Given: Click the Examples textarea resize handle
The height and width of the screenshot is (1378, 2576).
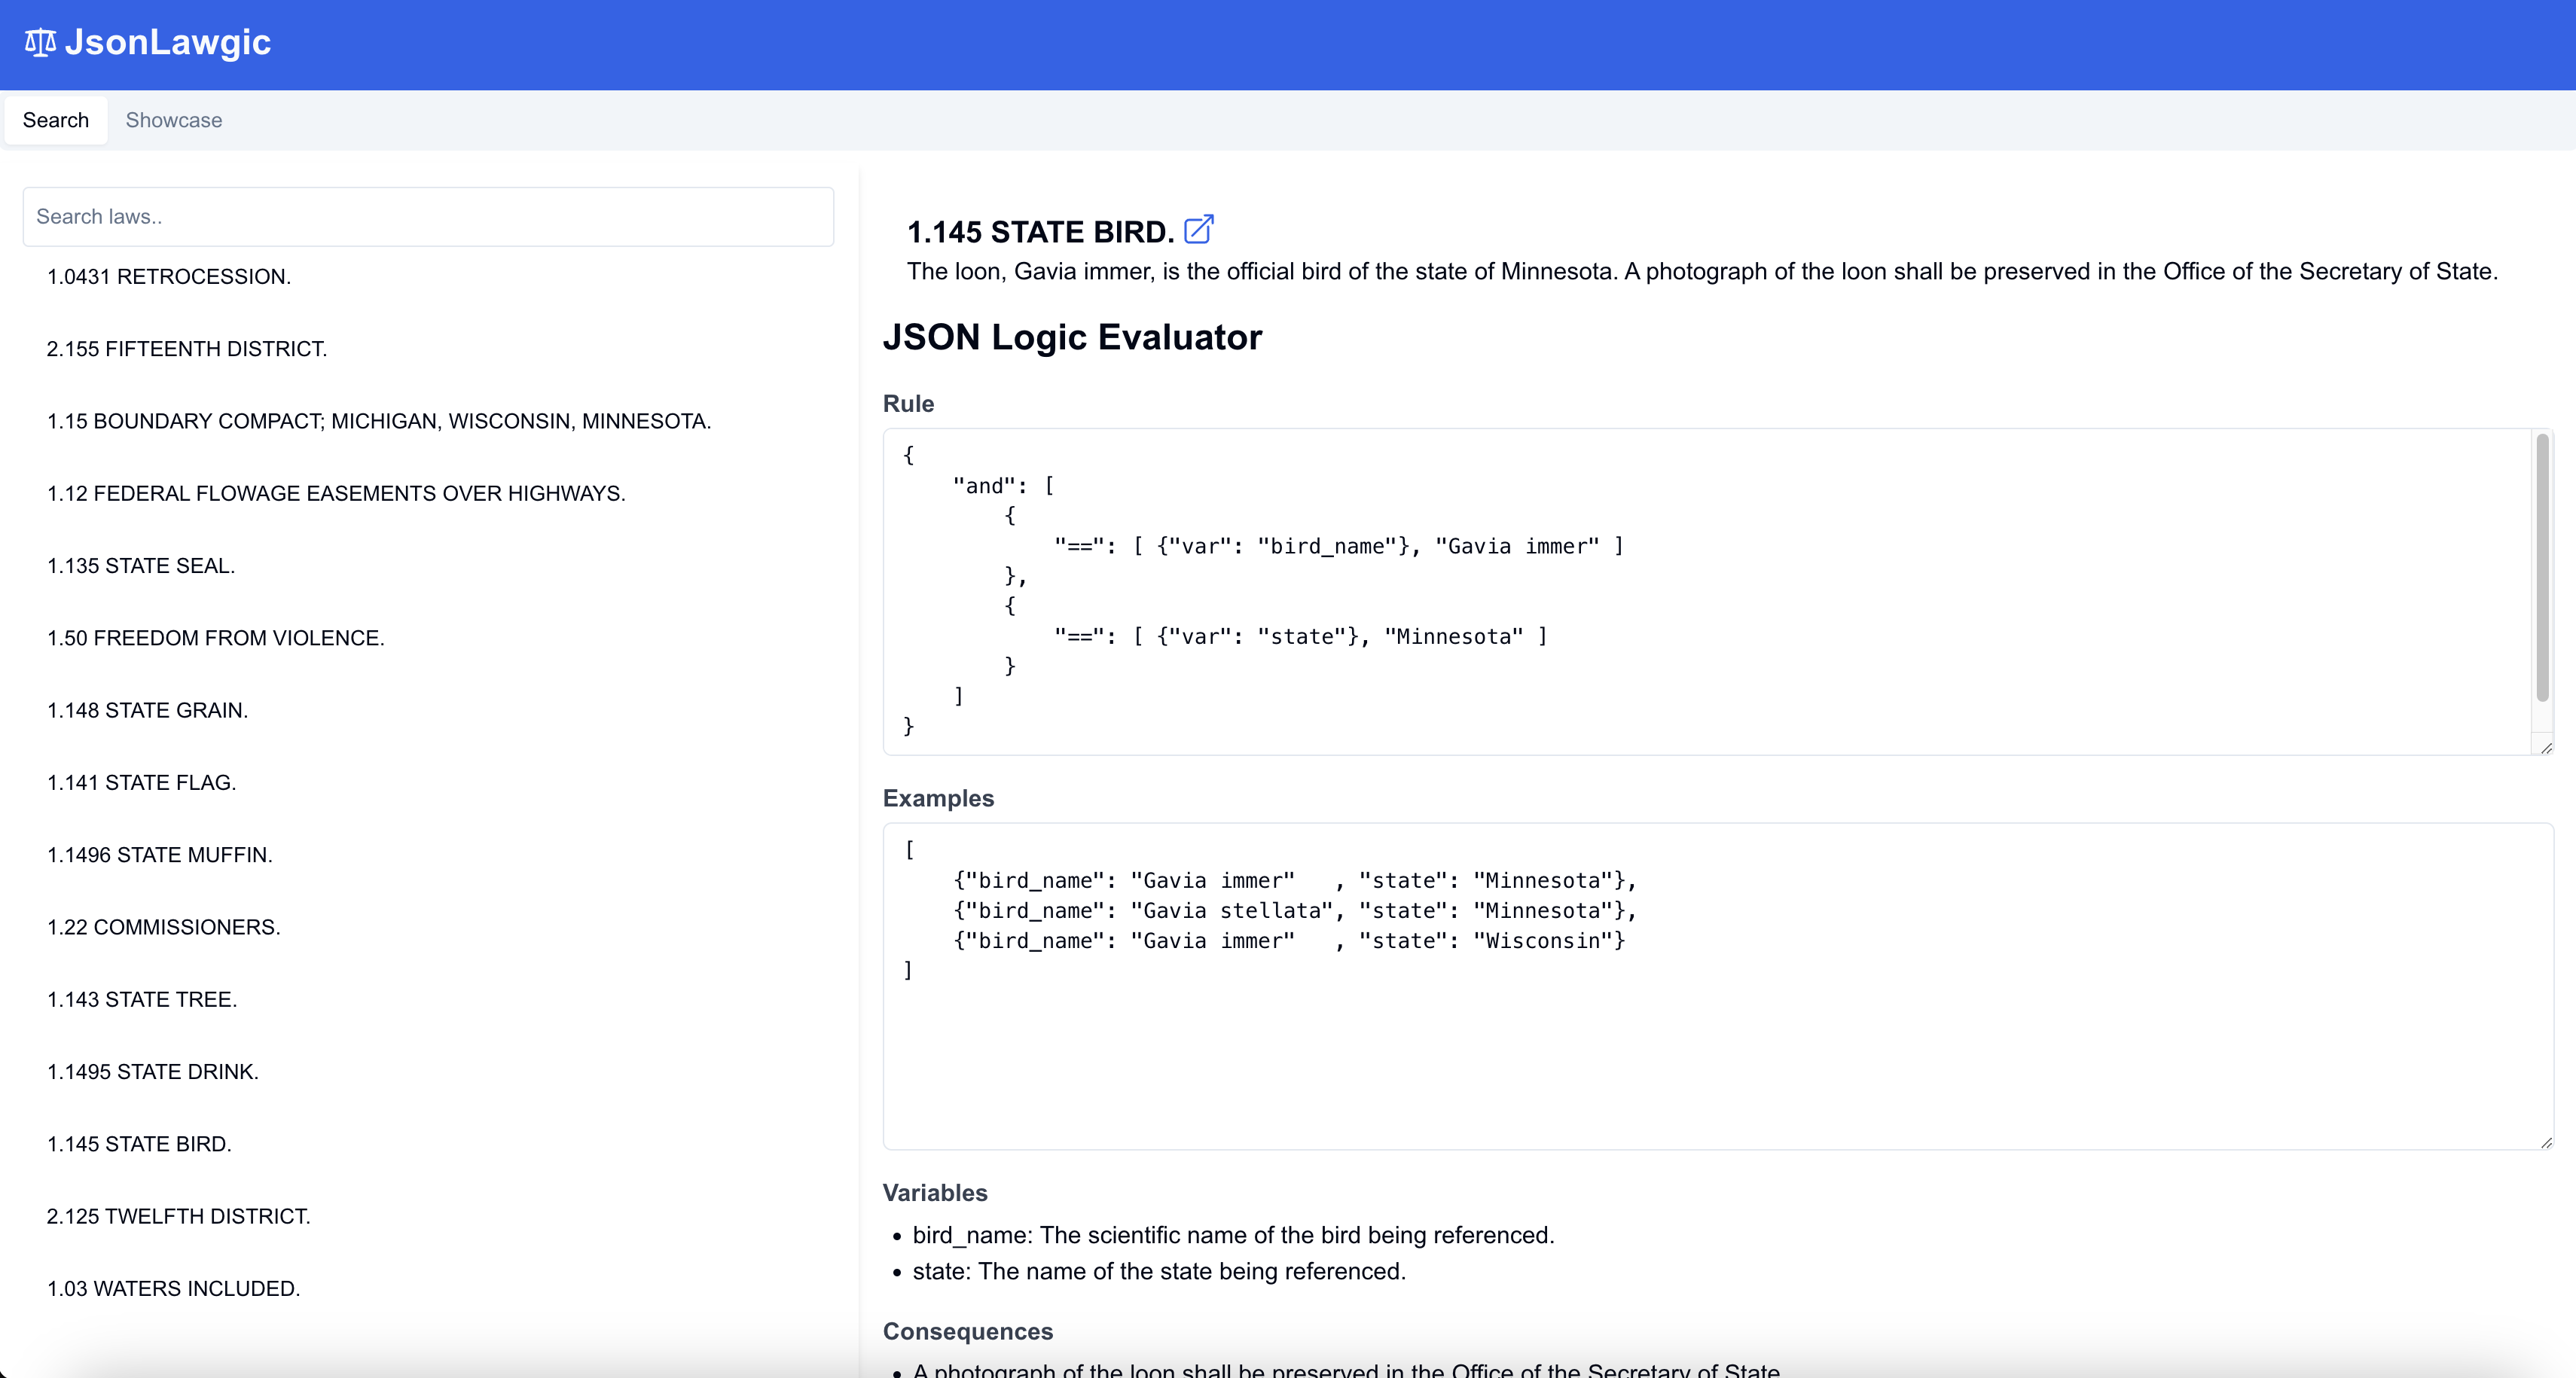Looking at the screenshot, I should click(x=2545, y=1142).
